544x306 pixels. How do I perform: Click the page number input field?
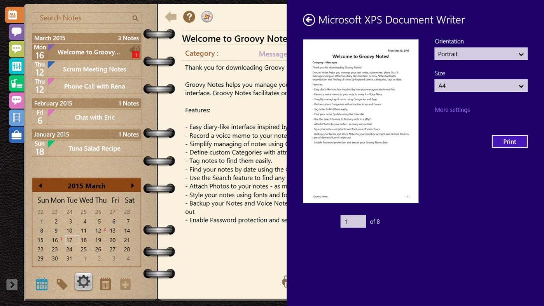353,221
